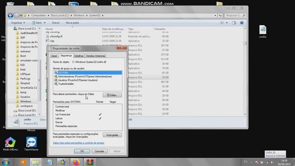Open the view options dropdown arrow

click(227, 23)
